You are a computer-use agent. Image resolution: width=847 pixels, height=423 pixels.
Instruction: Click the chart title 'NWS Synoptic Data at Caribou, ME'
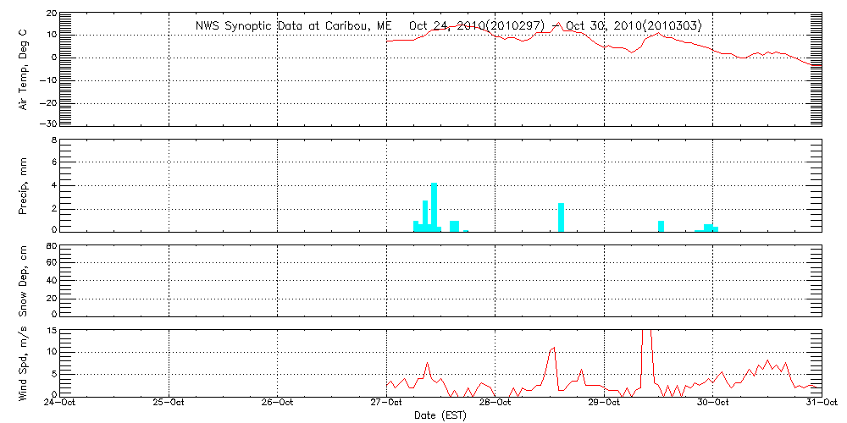[299, 25]
